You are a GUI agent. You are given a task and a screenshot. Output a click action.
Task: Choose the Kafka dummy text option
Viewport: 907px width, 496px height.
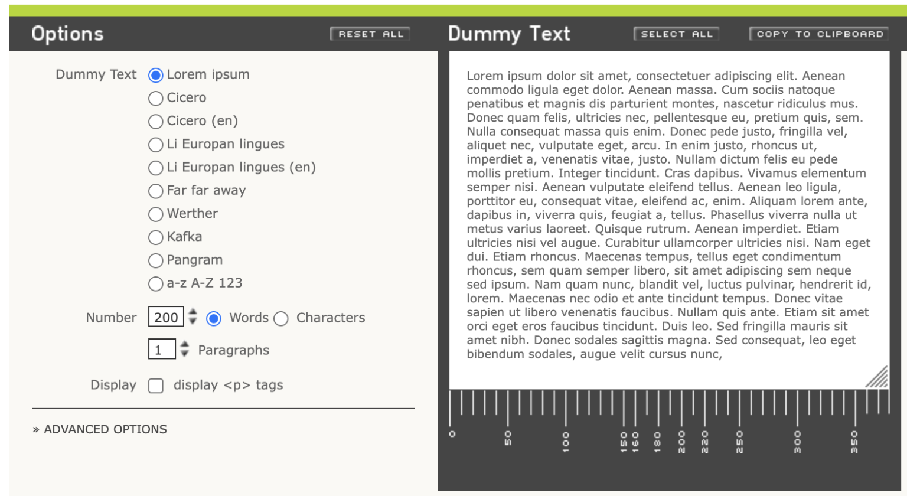click(155, 237)
